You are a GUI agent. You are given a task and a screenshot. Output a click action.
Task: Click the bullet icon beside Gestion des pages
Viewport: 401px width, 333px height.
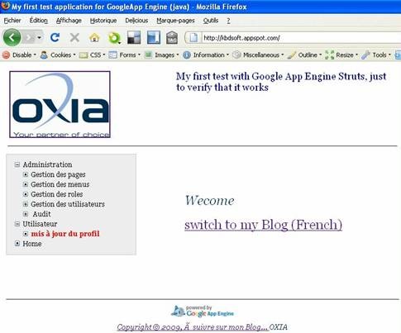coord(26,174)
